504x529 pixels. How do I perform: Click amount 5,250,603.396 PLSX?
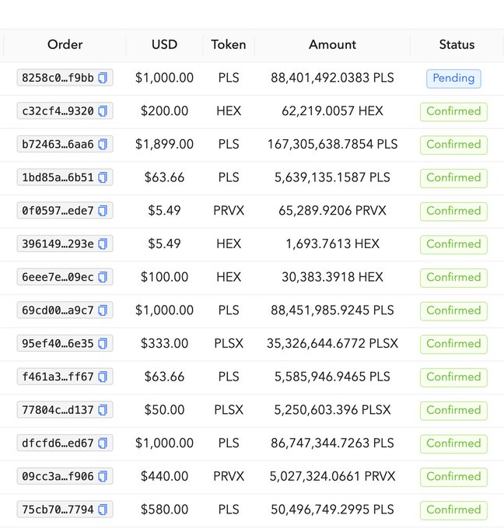point(332,410)
